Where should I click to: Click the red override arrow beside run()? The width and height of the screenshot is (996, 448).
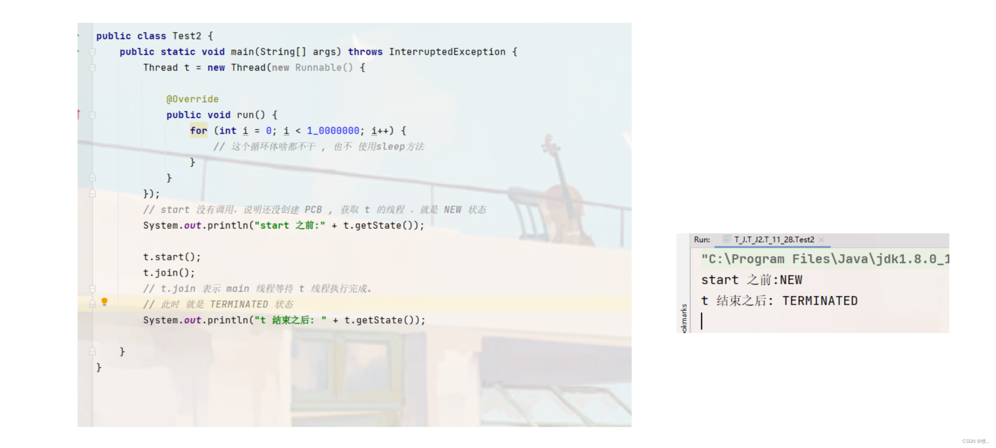[79, 114]
